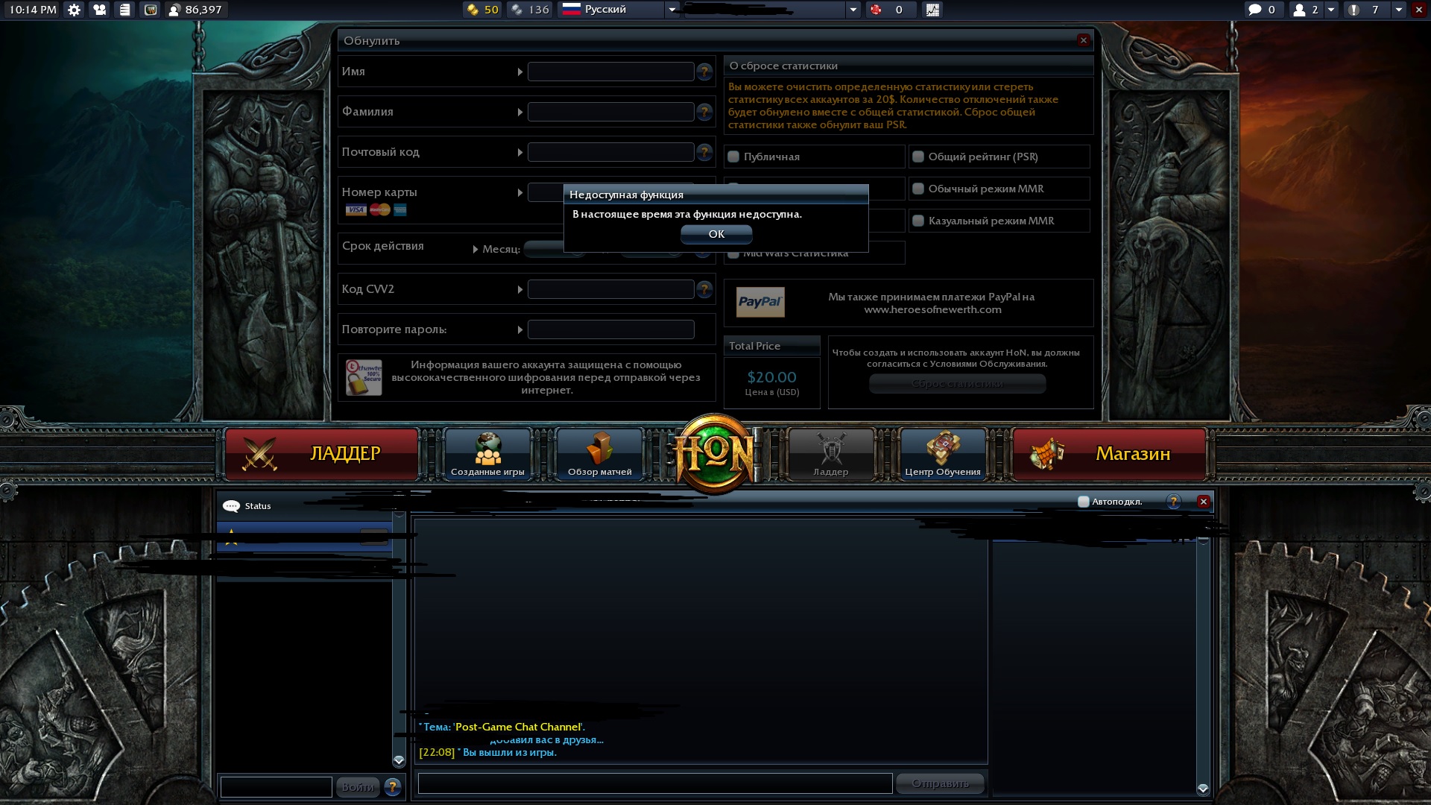Screen dimensions: 1431x805
Task: Click the Фамилия input field
Action: pos(610,112)
